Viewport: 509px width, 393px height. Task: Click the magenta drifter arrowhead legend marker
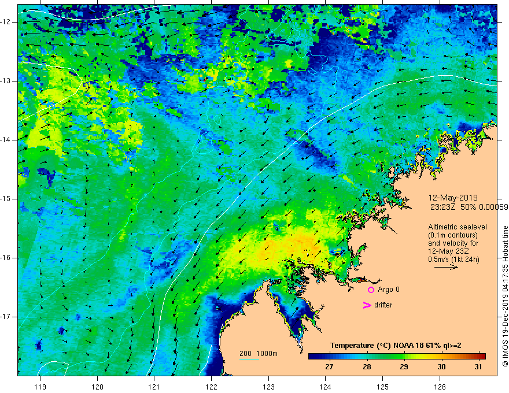pyautogui.click(x=367, y=305)
